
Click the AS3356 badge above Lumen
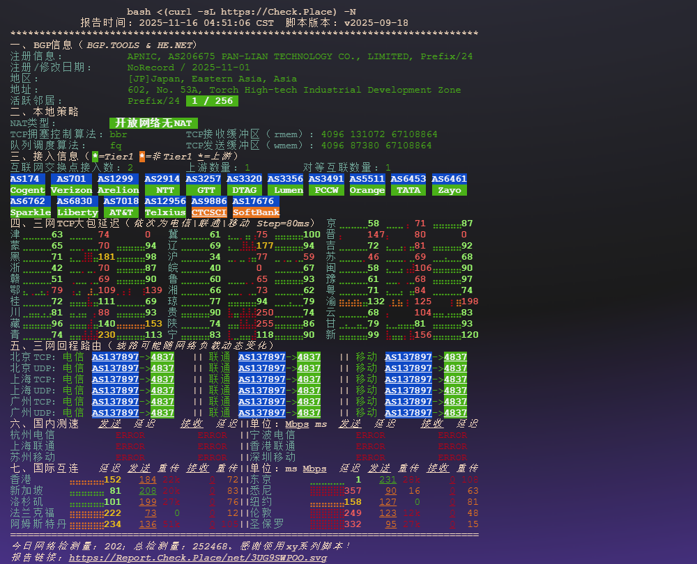(285, 179)
